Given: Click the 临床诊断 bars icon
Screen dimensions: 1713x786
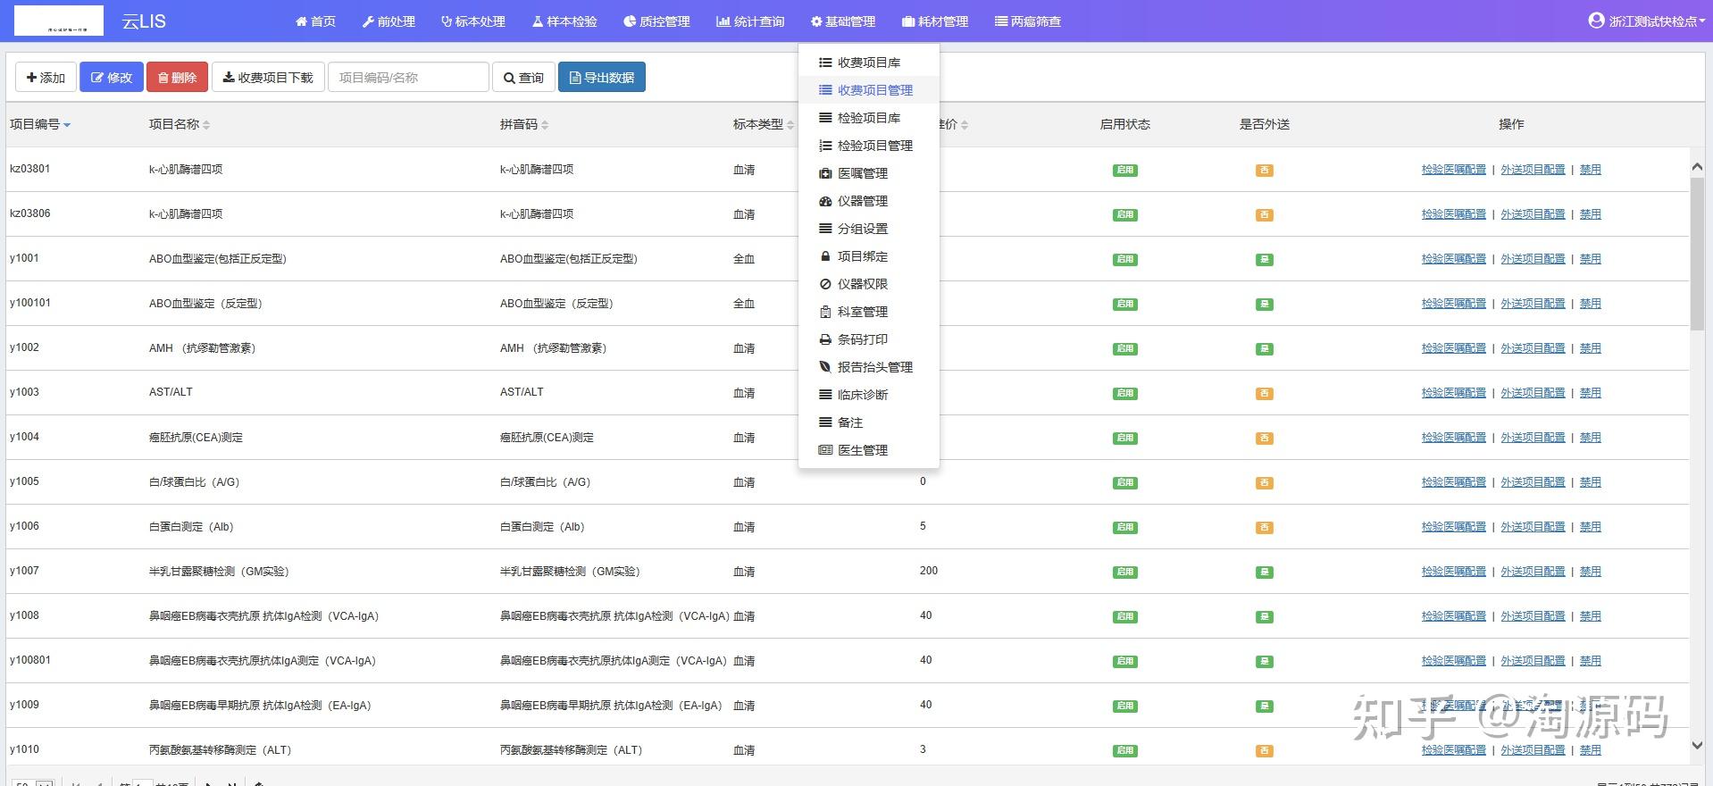Looking at the screenshot, I should pos(825,395).
